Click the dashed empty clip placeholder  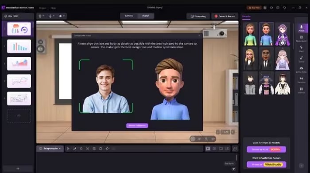pos(19,116)
